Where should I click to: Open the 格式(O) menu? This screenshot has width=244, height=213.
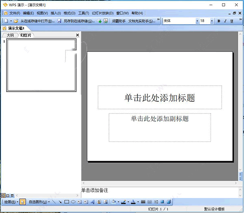[x=70, y=13]
